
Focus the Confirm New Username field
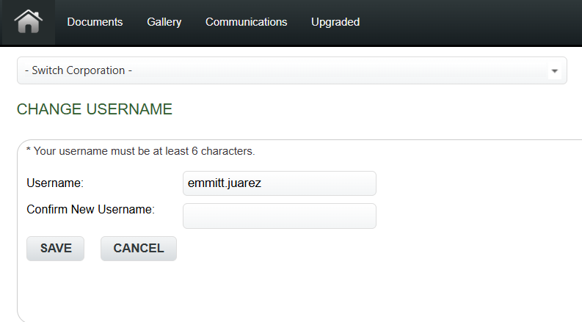(x=279, y=216)
